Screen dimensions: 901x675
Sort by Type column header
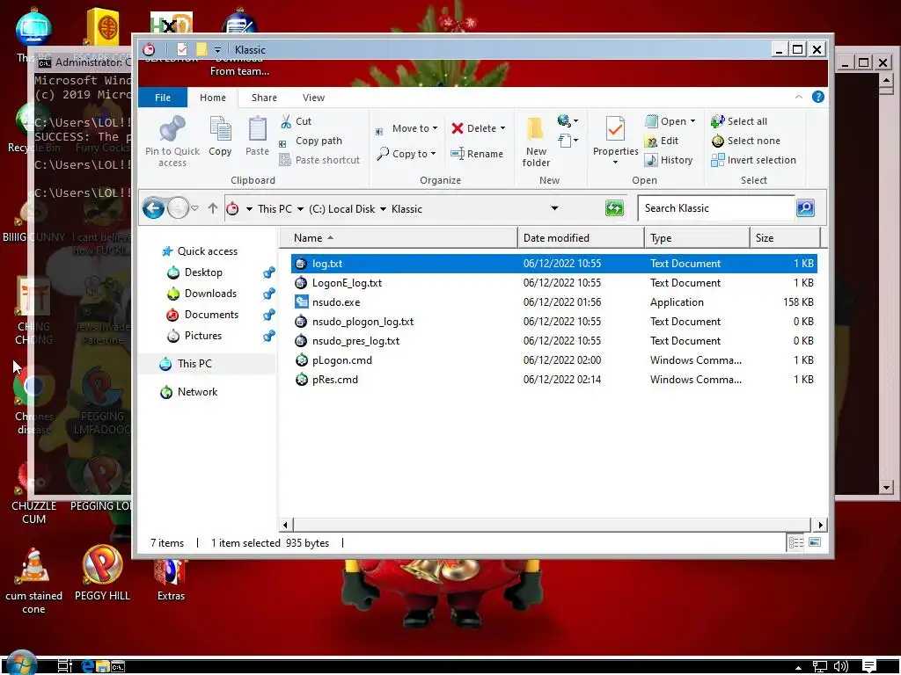697,237
